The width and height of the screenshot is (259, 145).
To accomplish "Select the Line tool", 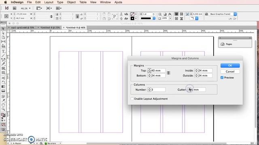I will click(x=3, y=56).
